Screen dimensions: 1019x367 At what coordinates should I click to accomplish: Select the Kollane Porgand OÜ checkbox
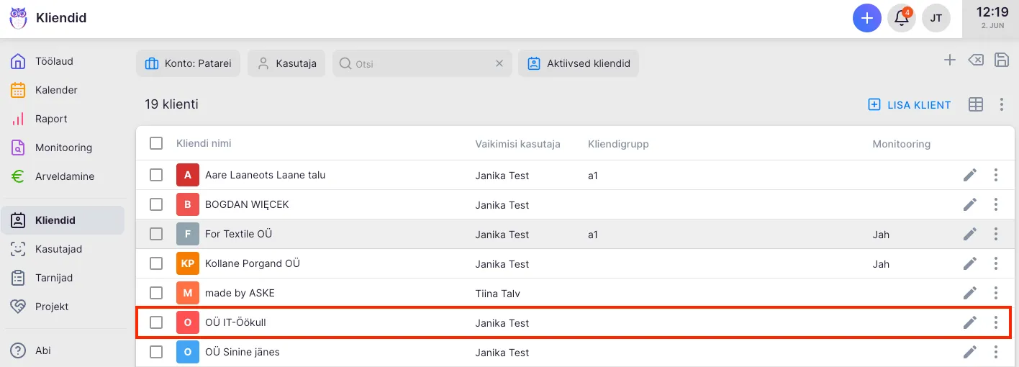[x=156, y=263]
